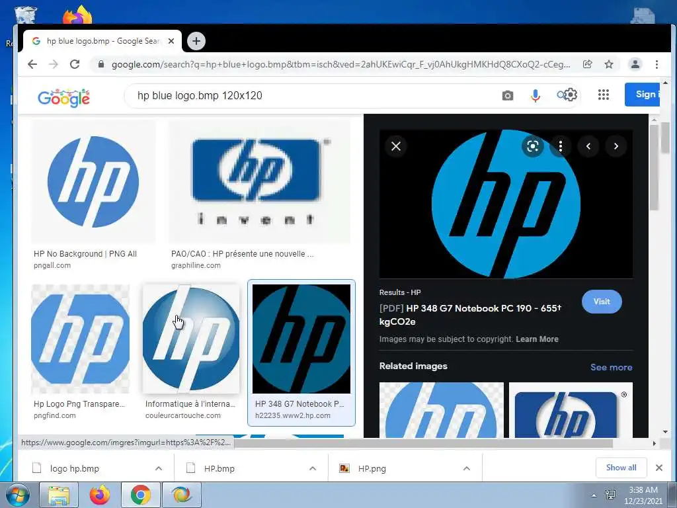Click the fourth taskbar app icon after Chrome

coord(182,495)
